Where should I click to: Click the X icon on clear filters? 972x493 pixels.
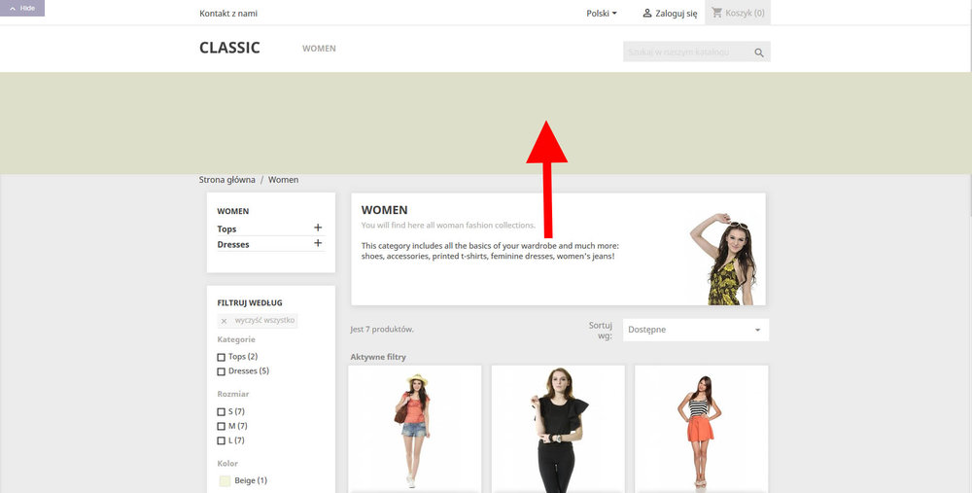coord(224,321)
